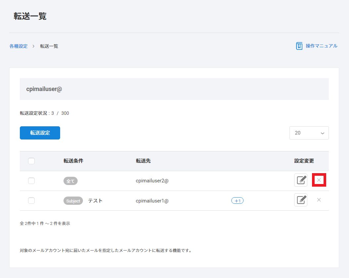The height and width of the screenshot is (278, 349).
Task: Open the 操作マニュアル text link
Action: pos(321,46)
